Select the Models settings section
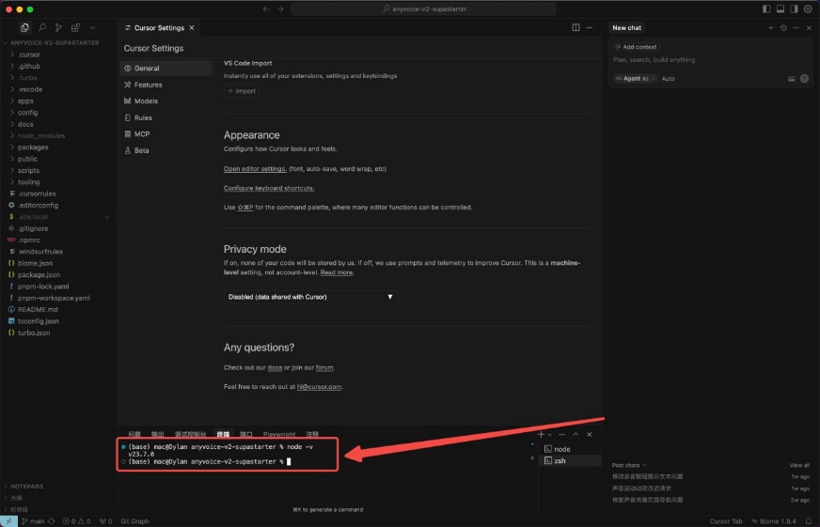Screen dimensions: 820x527 146,101
